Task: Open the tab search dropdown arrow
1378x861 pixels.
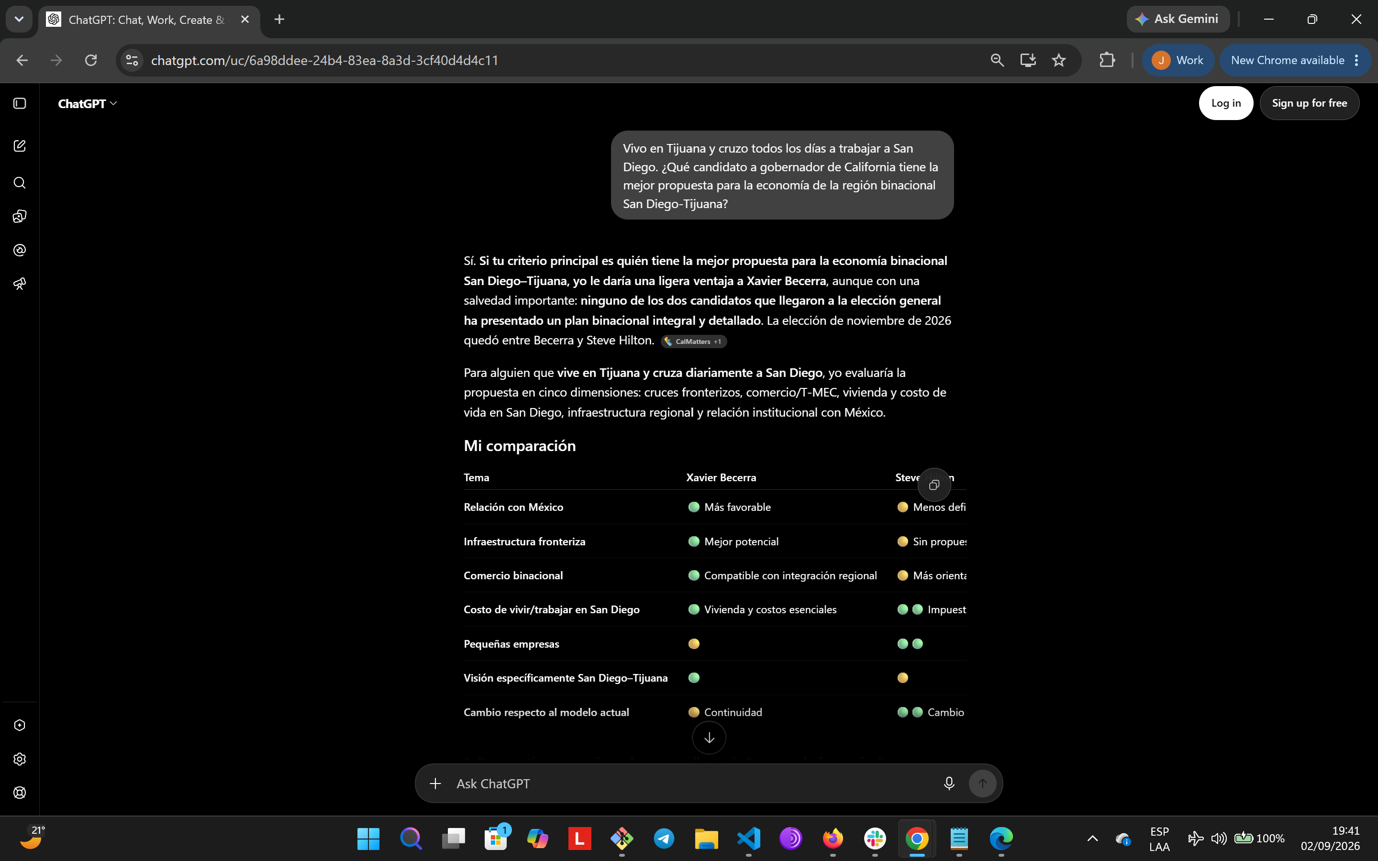Action: pyautogui.click(x=19, y=19)
